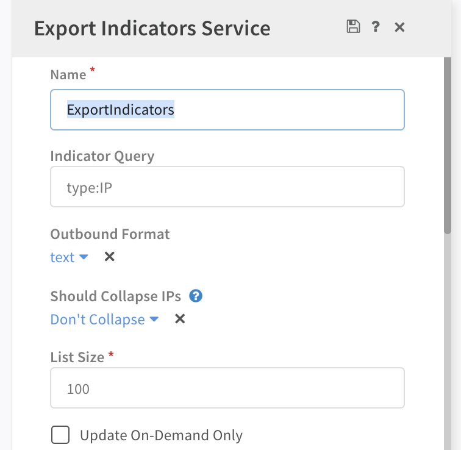Enable the Update On-Demand Only checkbox
The width and height of the screenshot is (461, 450).
pos(60,435)
